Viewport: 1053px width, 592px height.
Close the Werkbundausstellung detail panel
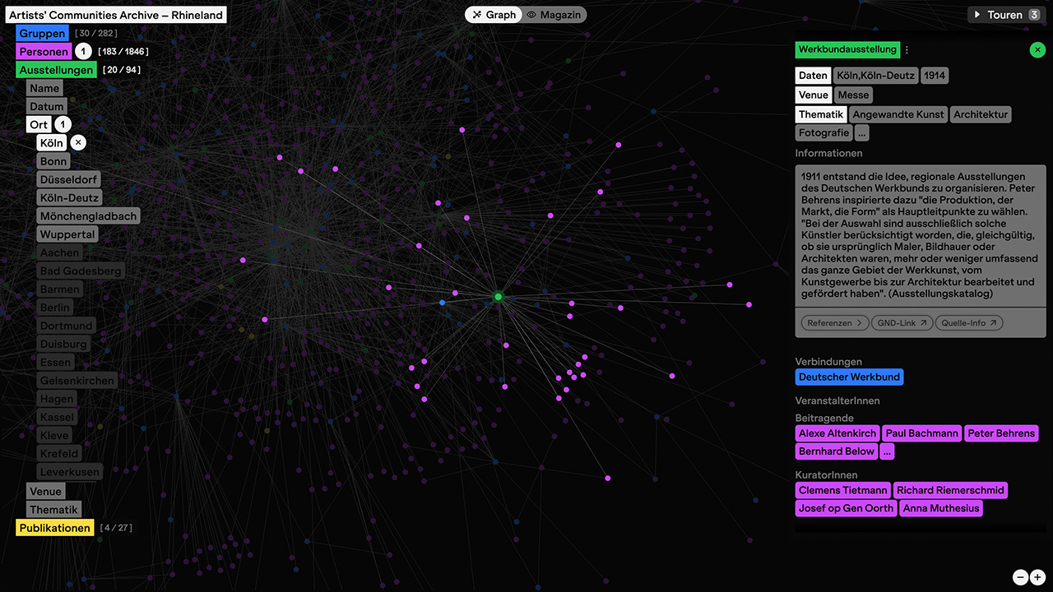pos(1037,50)
